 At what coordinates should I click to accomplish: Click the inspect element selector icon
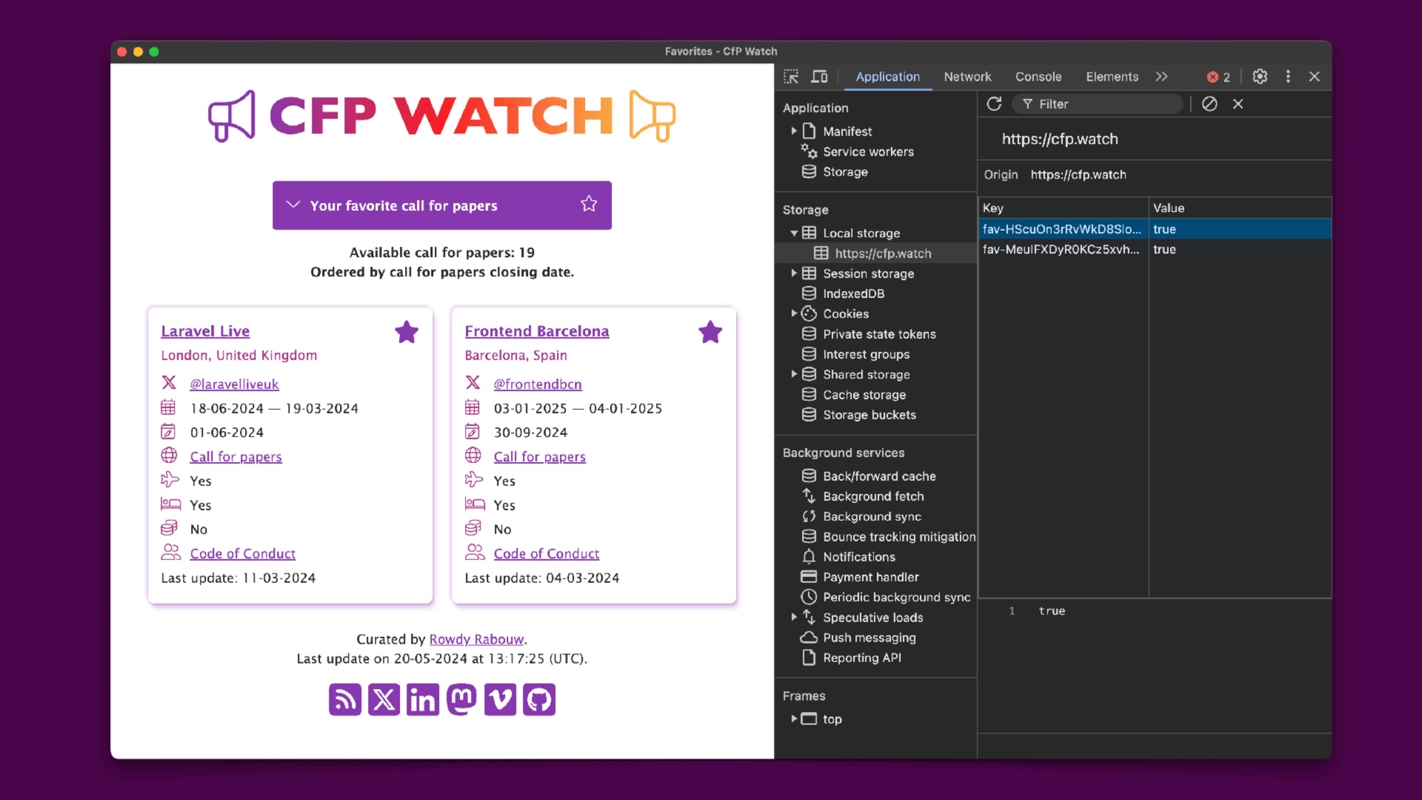[x=791, y=76]
